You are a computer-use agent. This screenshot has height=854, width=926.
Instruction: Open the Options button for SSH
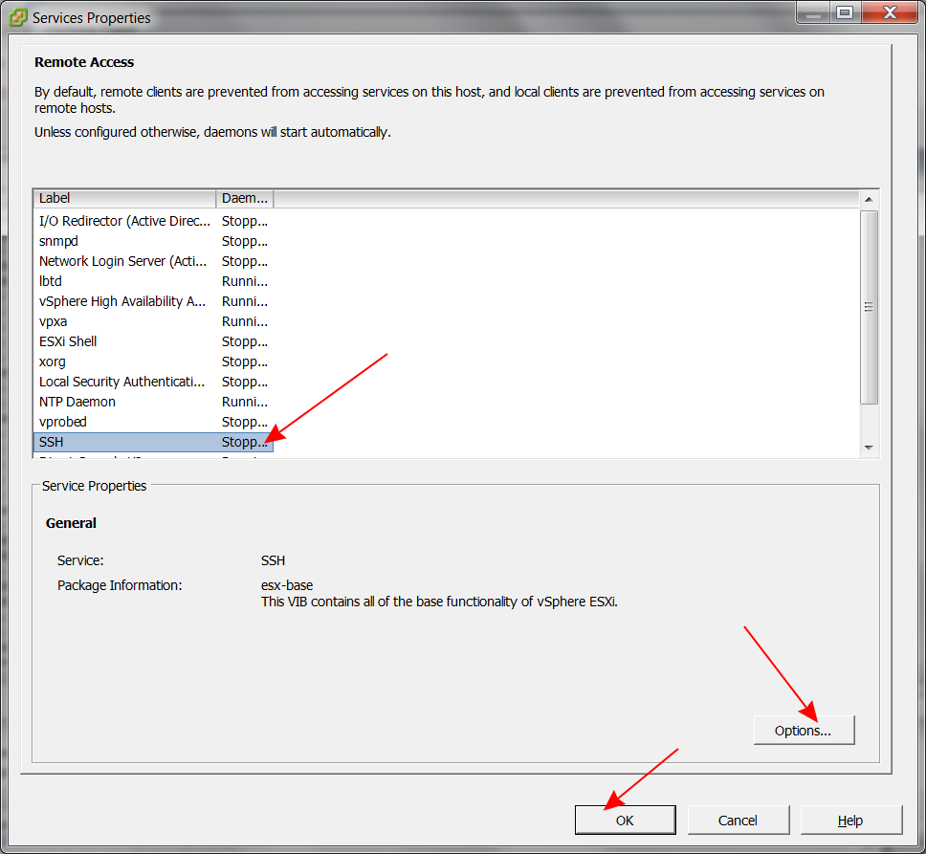[804, 731]
